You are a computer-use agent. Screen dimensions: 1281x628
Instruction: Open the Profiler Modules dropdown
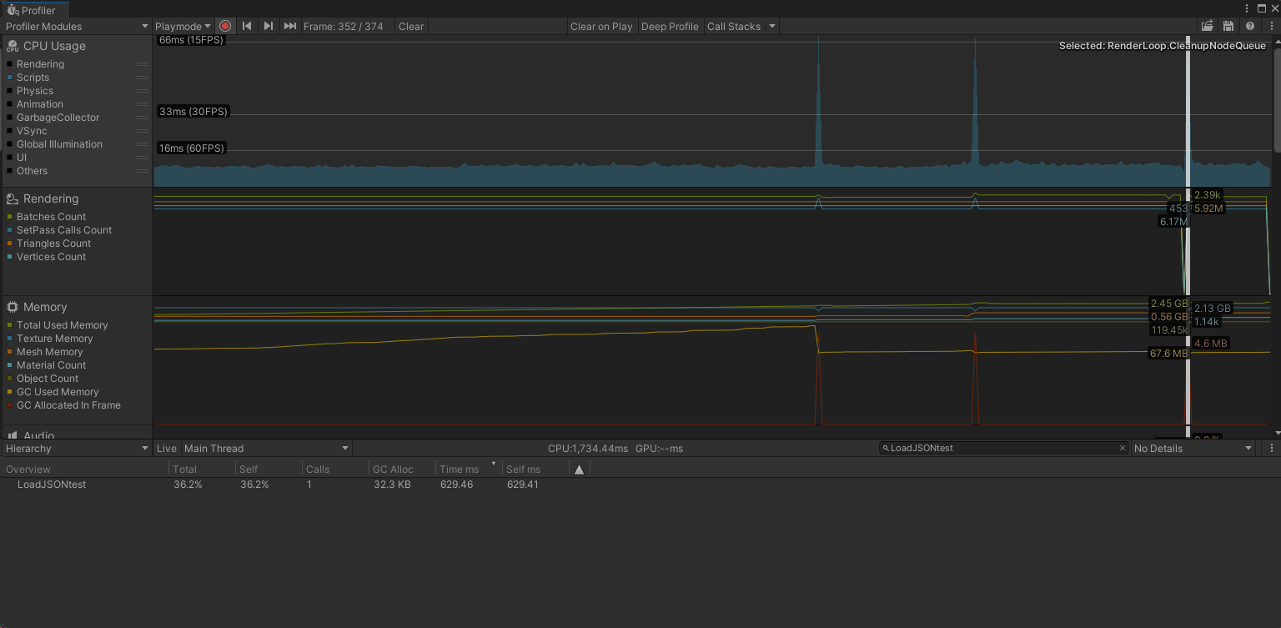(x=76, y=26)
